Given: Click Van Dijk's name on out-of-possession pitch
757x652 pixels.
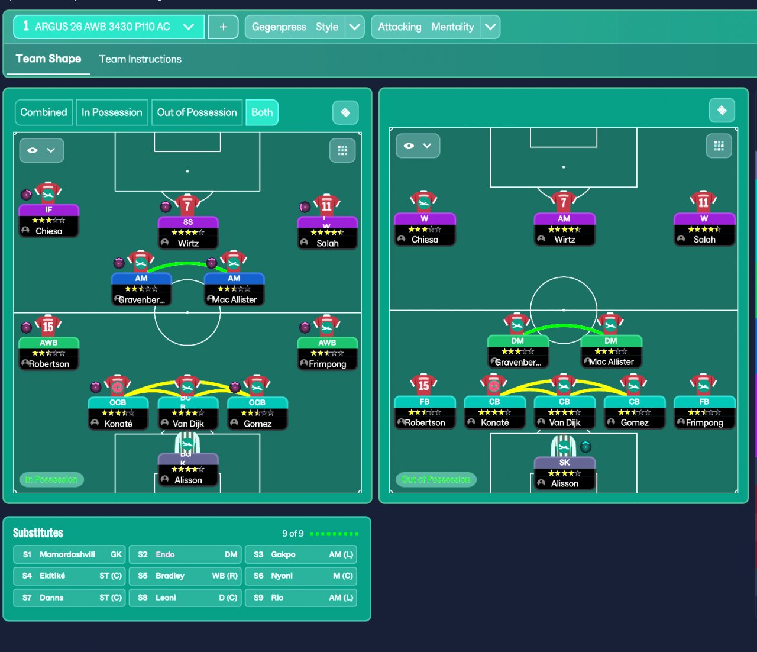Looking at the screenshot, I should tap(565, 422).
